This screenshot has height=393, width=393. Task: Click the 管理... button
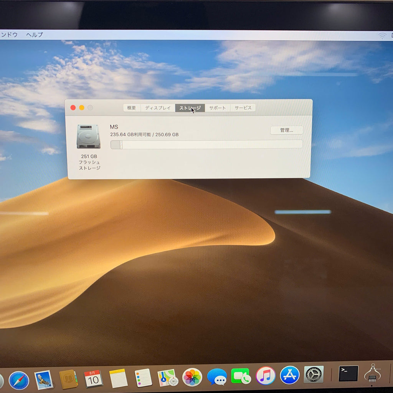click(x=286, y=130)
